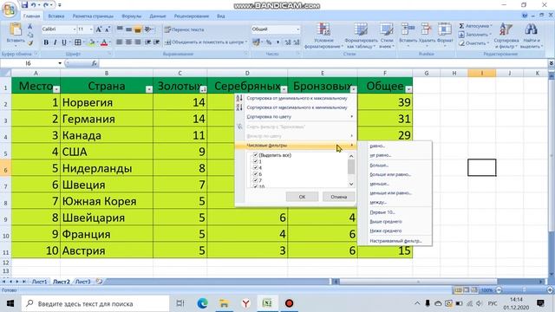
Task: Open Сортировка по цвету submenu
Action: [x=297, y=116]
